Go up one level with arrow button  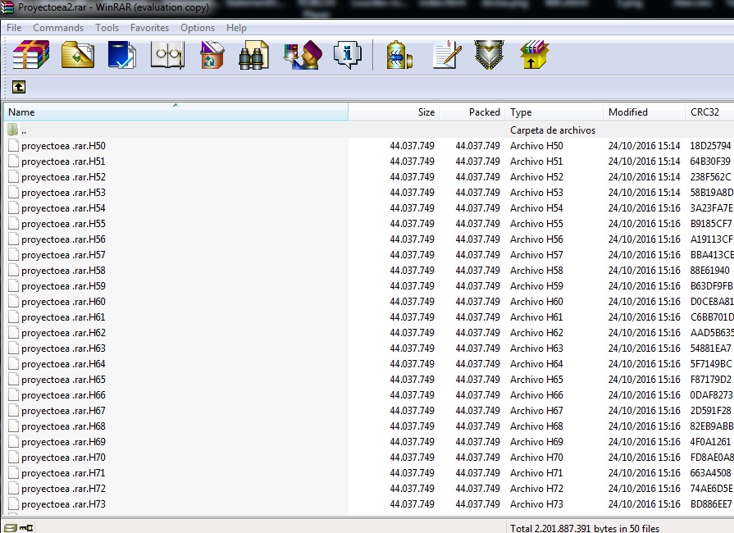[19, 86]
